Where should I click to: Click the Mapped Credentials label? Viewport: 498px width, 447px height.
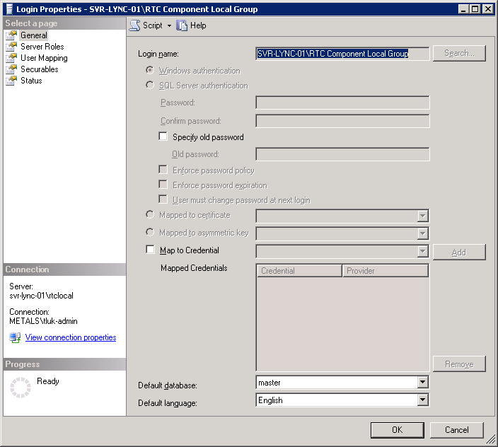(x=194, y=268)
